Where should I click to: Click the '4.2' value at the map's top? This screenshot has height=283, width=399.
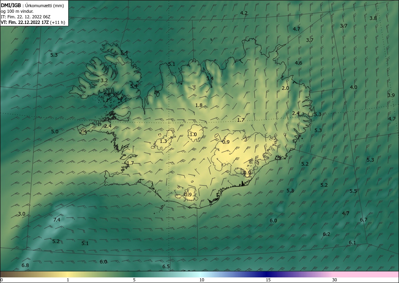click(244, 13)
